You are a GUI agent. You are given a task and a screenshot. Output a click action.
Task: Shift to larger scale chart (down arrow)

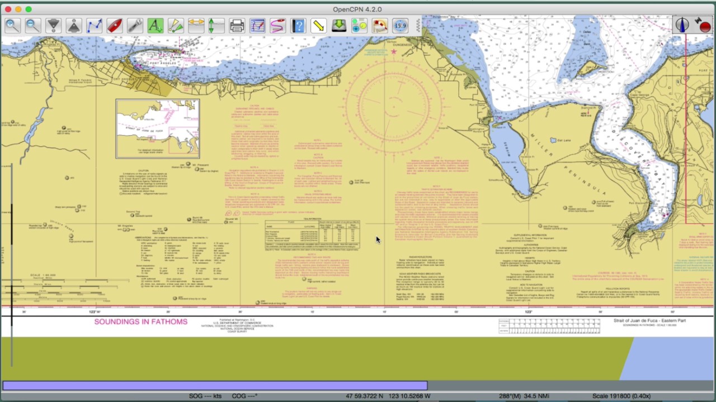tap(53, 26)
